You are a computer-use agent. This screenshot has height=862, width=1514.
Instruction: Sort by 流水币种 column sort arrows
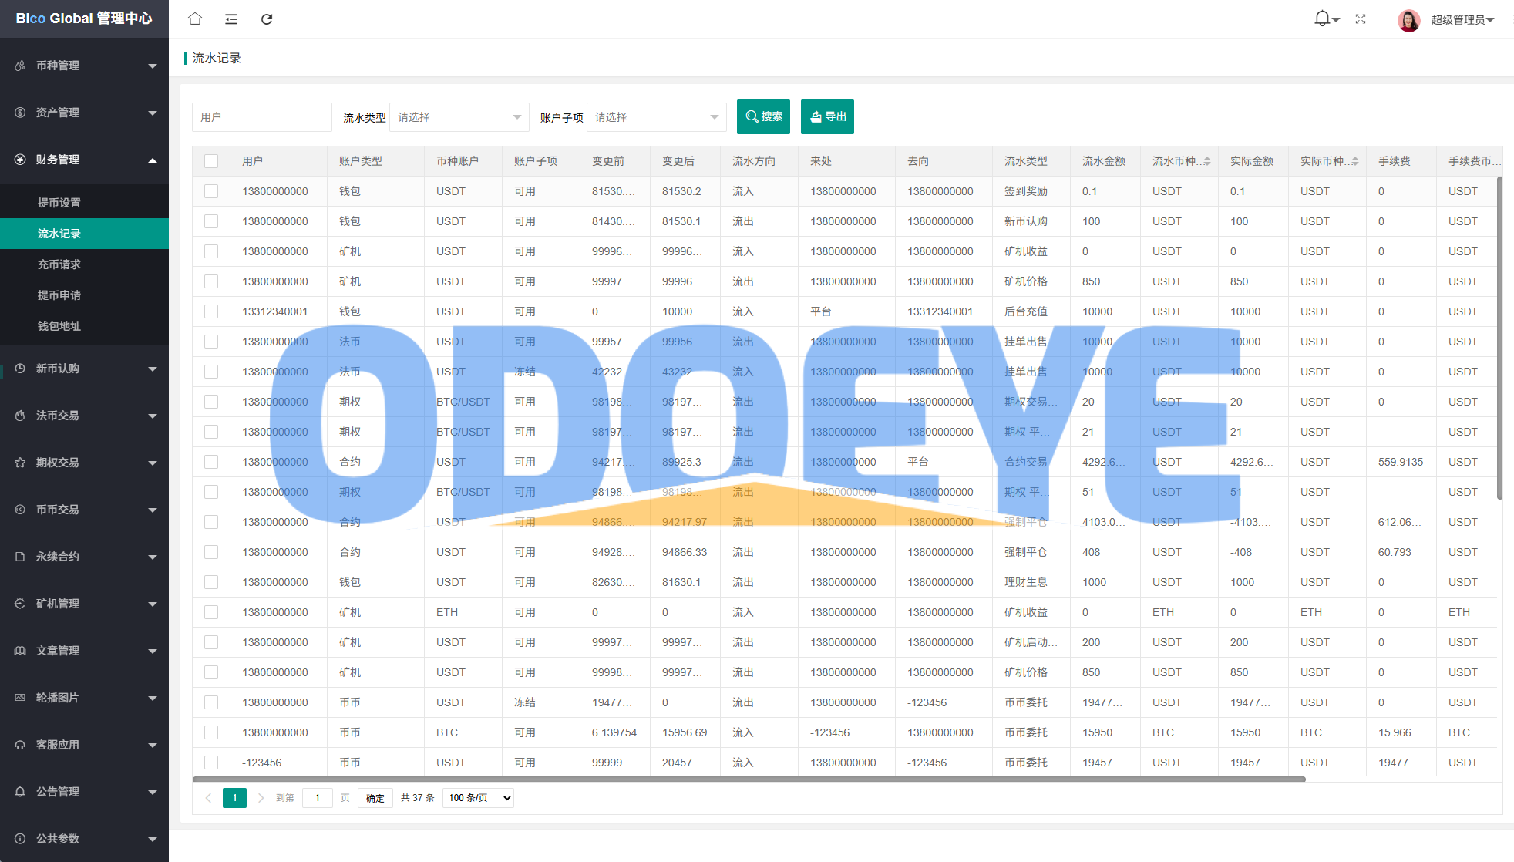[x=1207, y=161]
